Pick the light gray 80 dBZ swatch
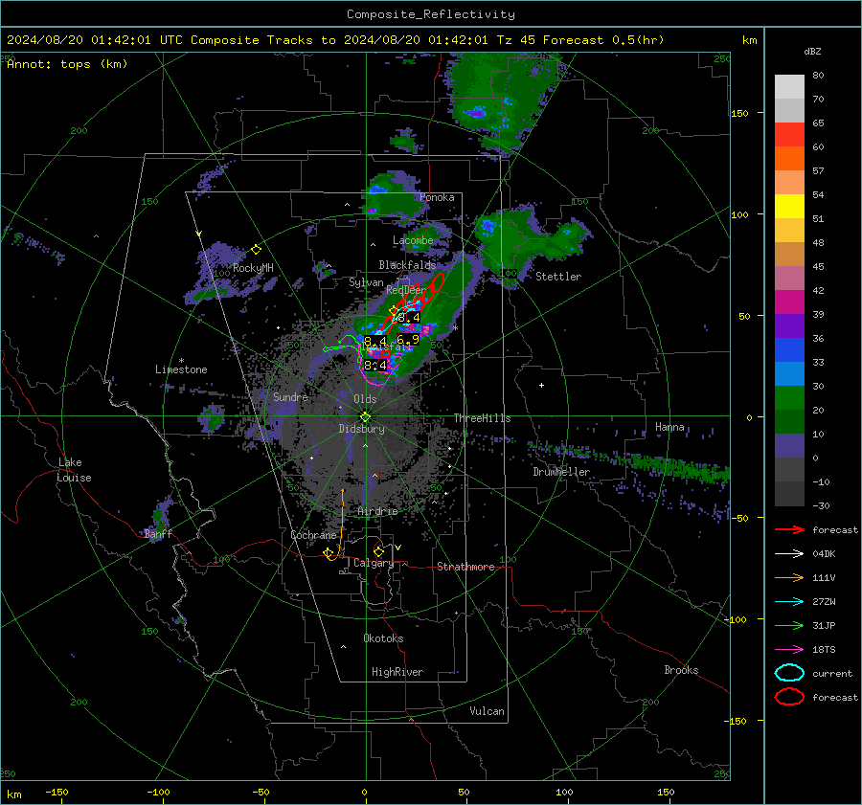 tap(789, 86)
